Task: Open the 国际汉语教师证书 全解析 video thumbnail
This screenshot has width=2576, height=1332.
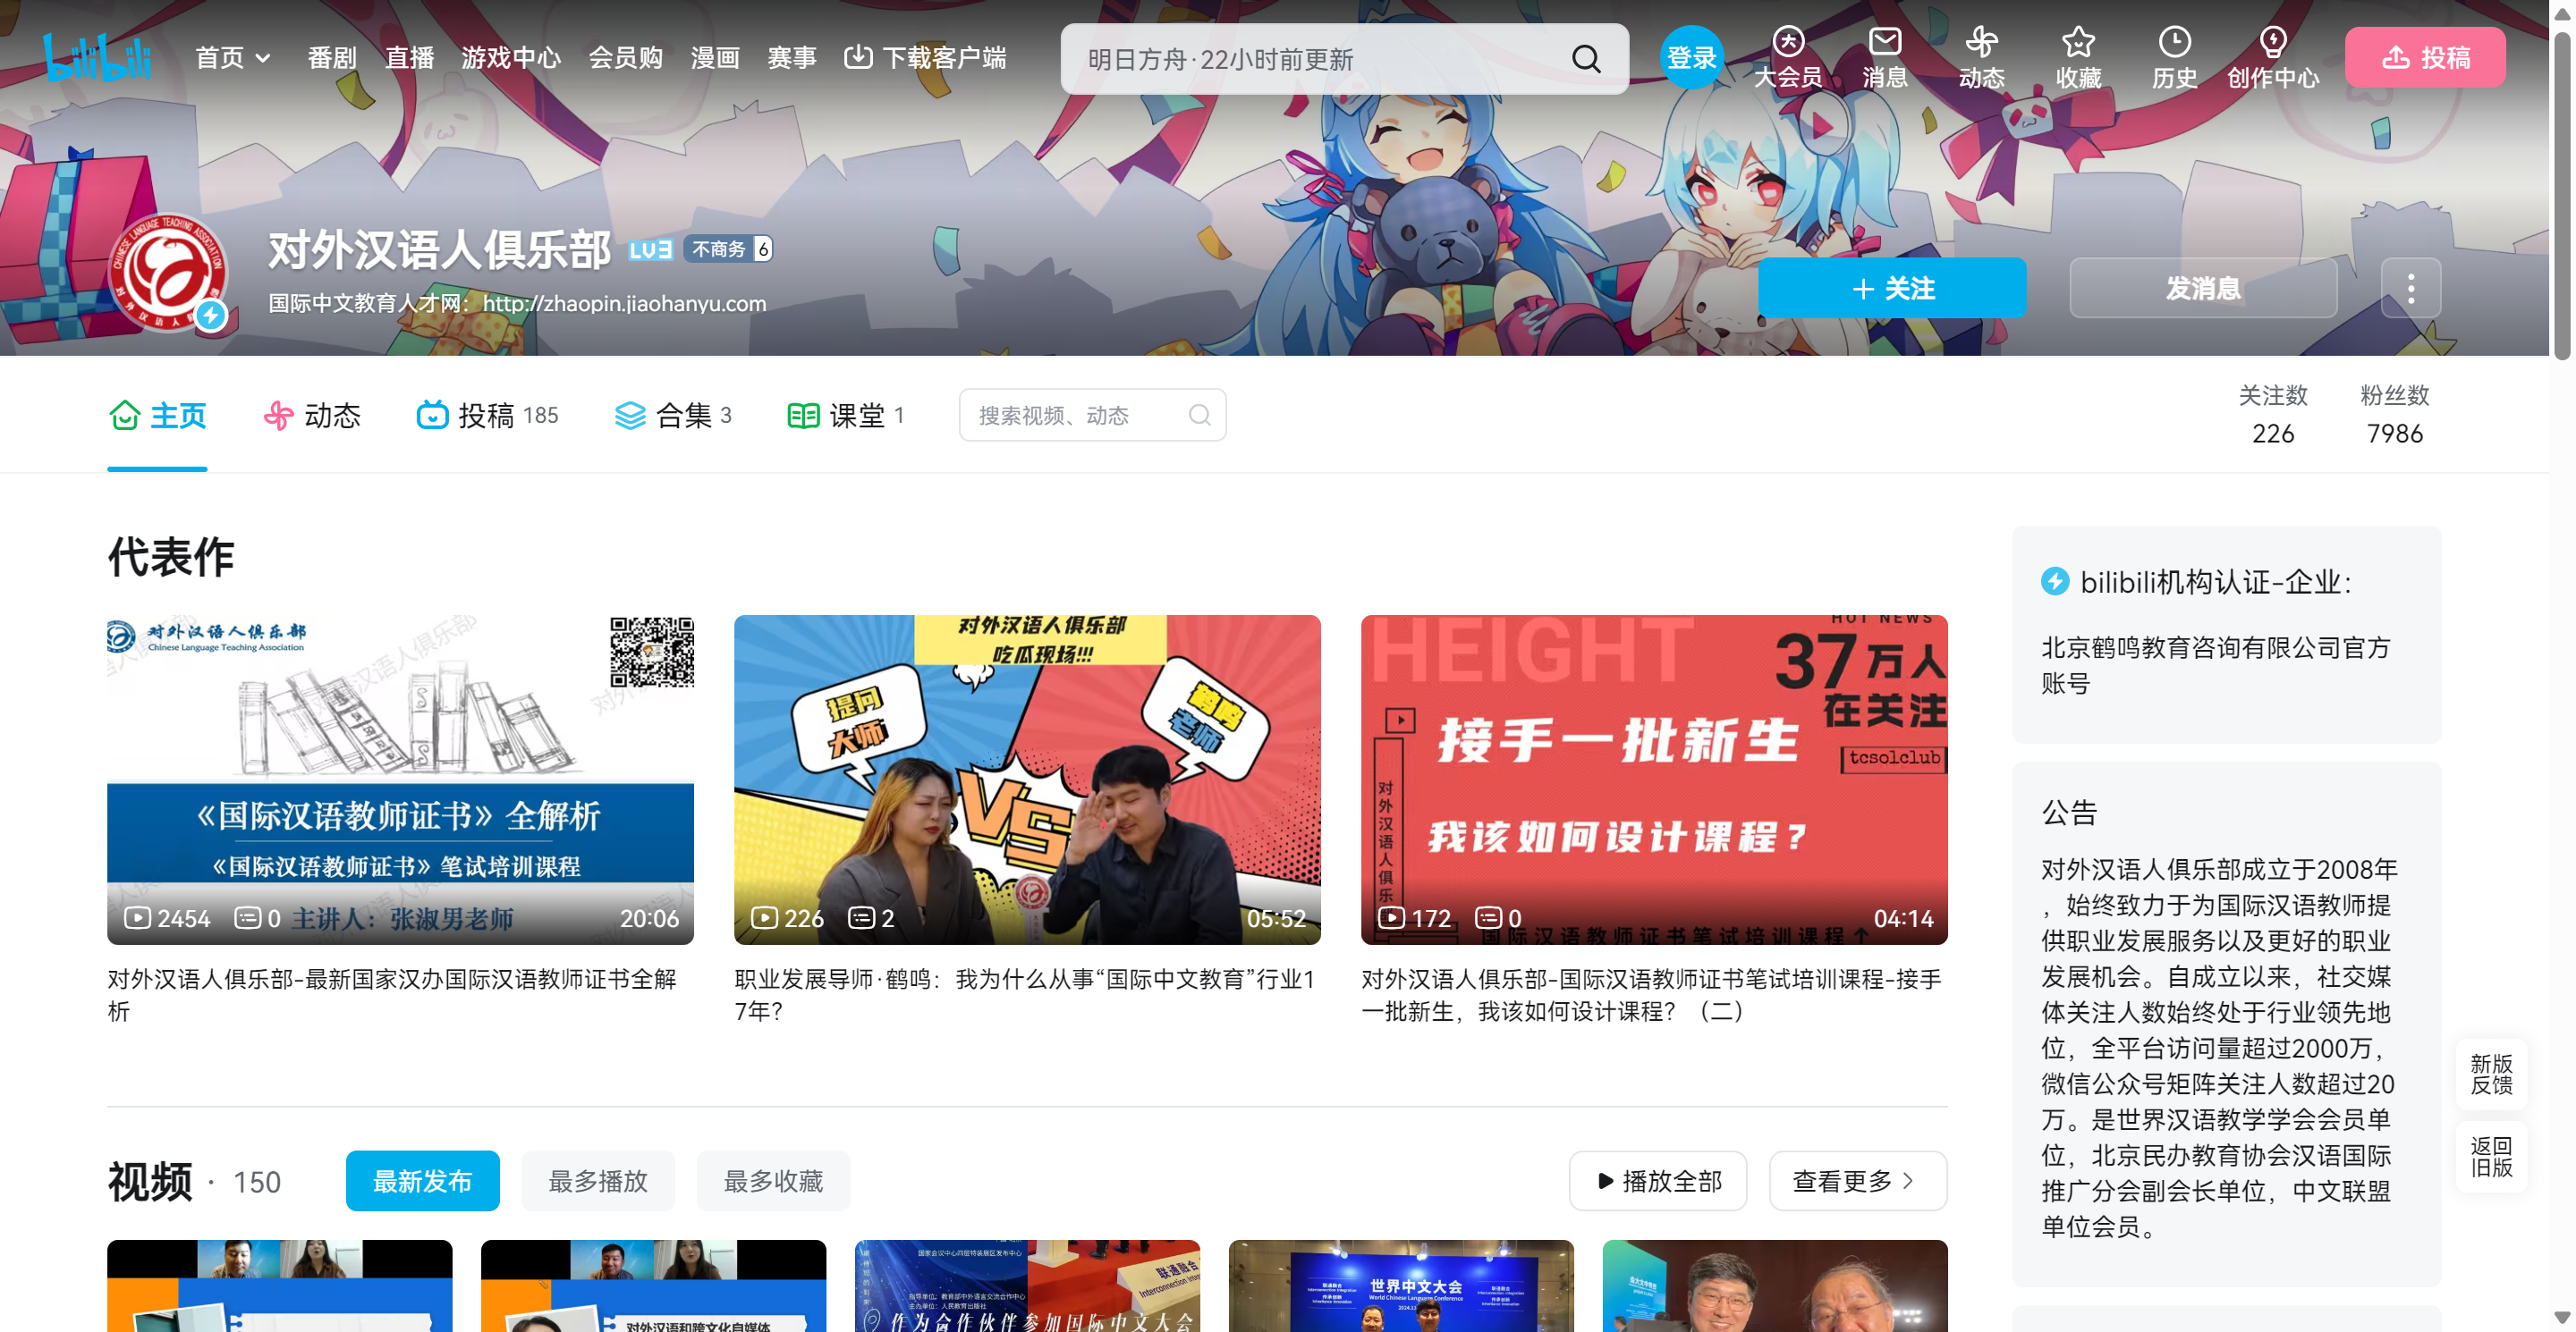Action: (400, 780)
